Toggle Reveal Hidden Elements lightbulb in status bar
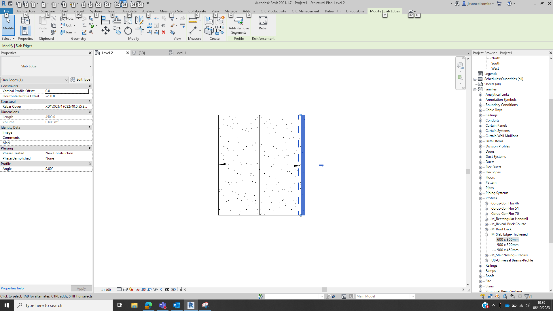The width and height of the screenshot is (553, 311). (x=161, y=289)
